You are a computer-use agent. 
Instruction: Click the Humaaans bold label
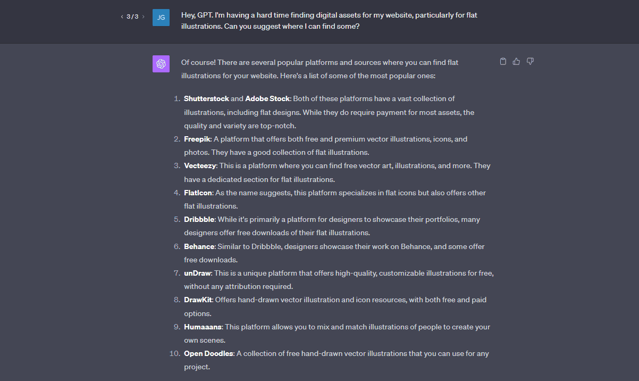tap(202, 327)
